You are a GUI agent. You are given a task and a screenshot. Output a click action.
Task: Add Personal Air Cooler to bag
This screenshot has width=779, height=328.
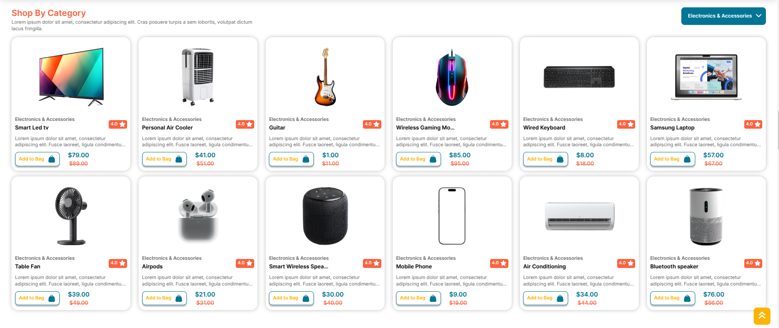coord(164,159)
